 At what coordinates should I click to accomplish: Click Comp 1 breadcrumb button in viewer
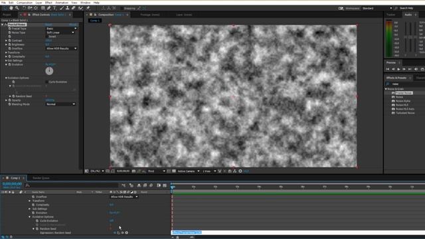pos(94,21)
